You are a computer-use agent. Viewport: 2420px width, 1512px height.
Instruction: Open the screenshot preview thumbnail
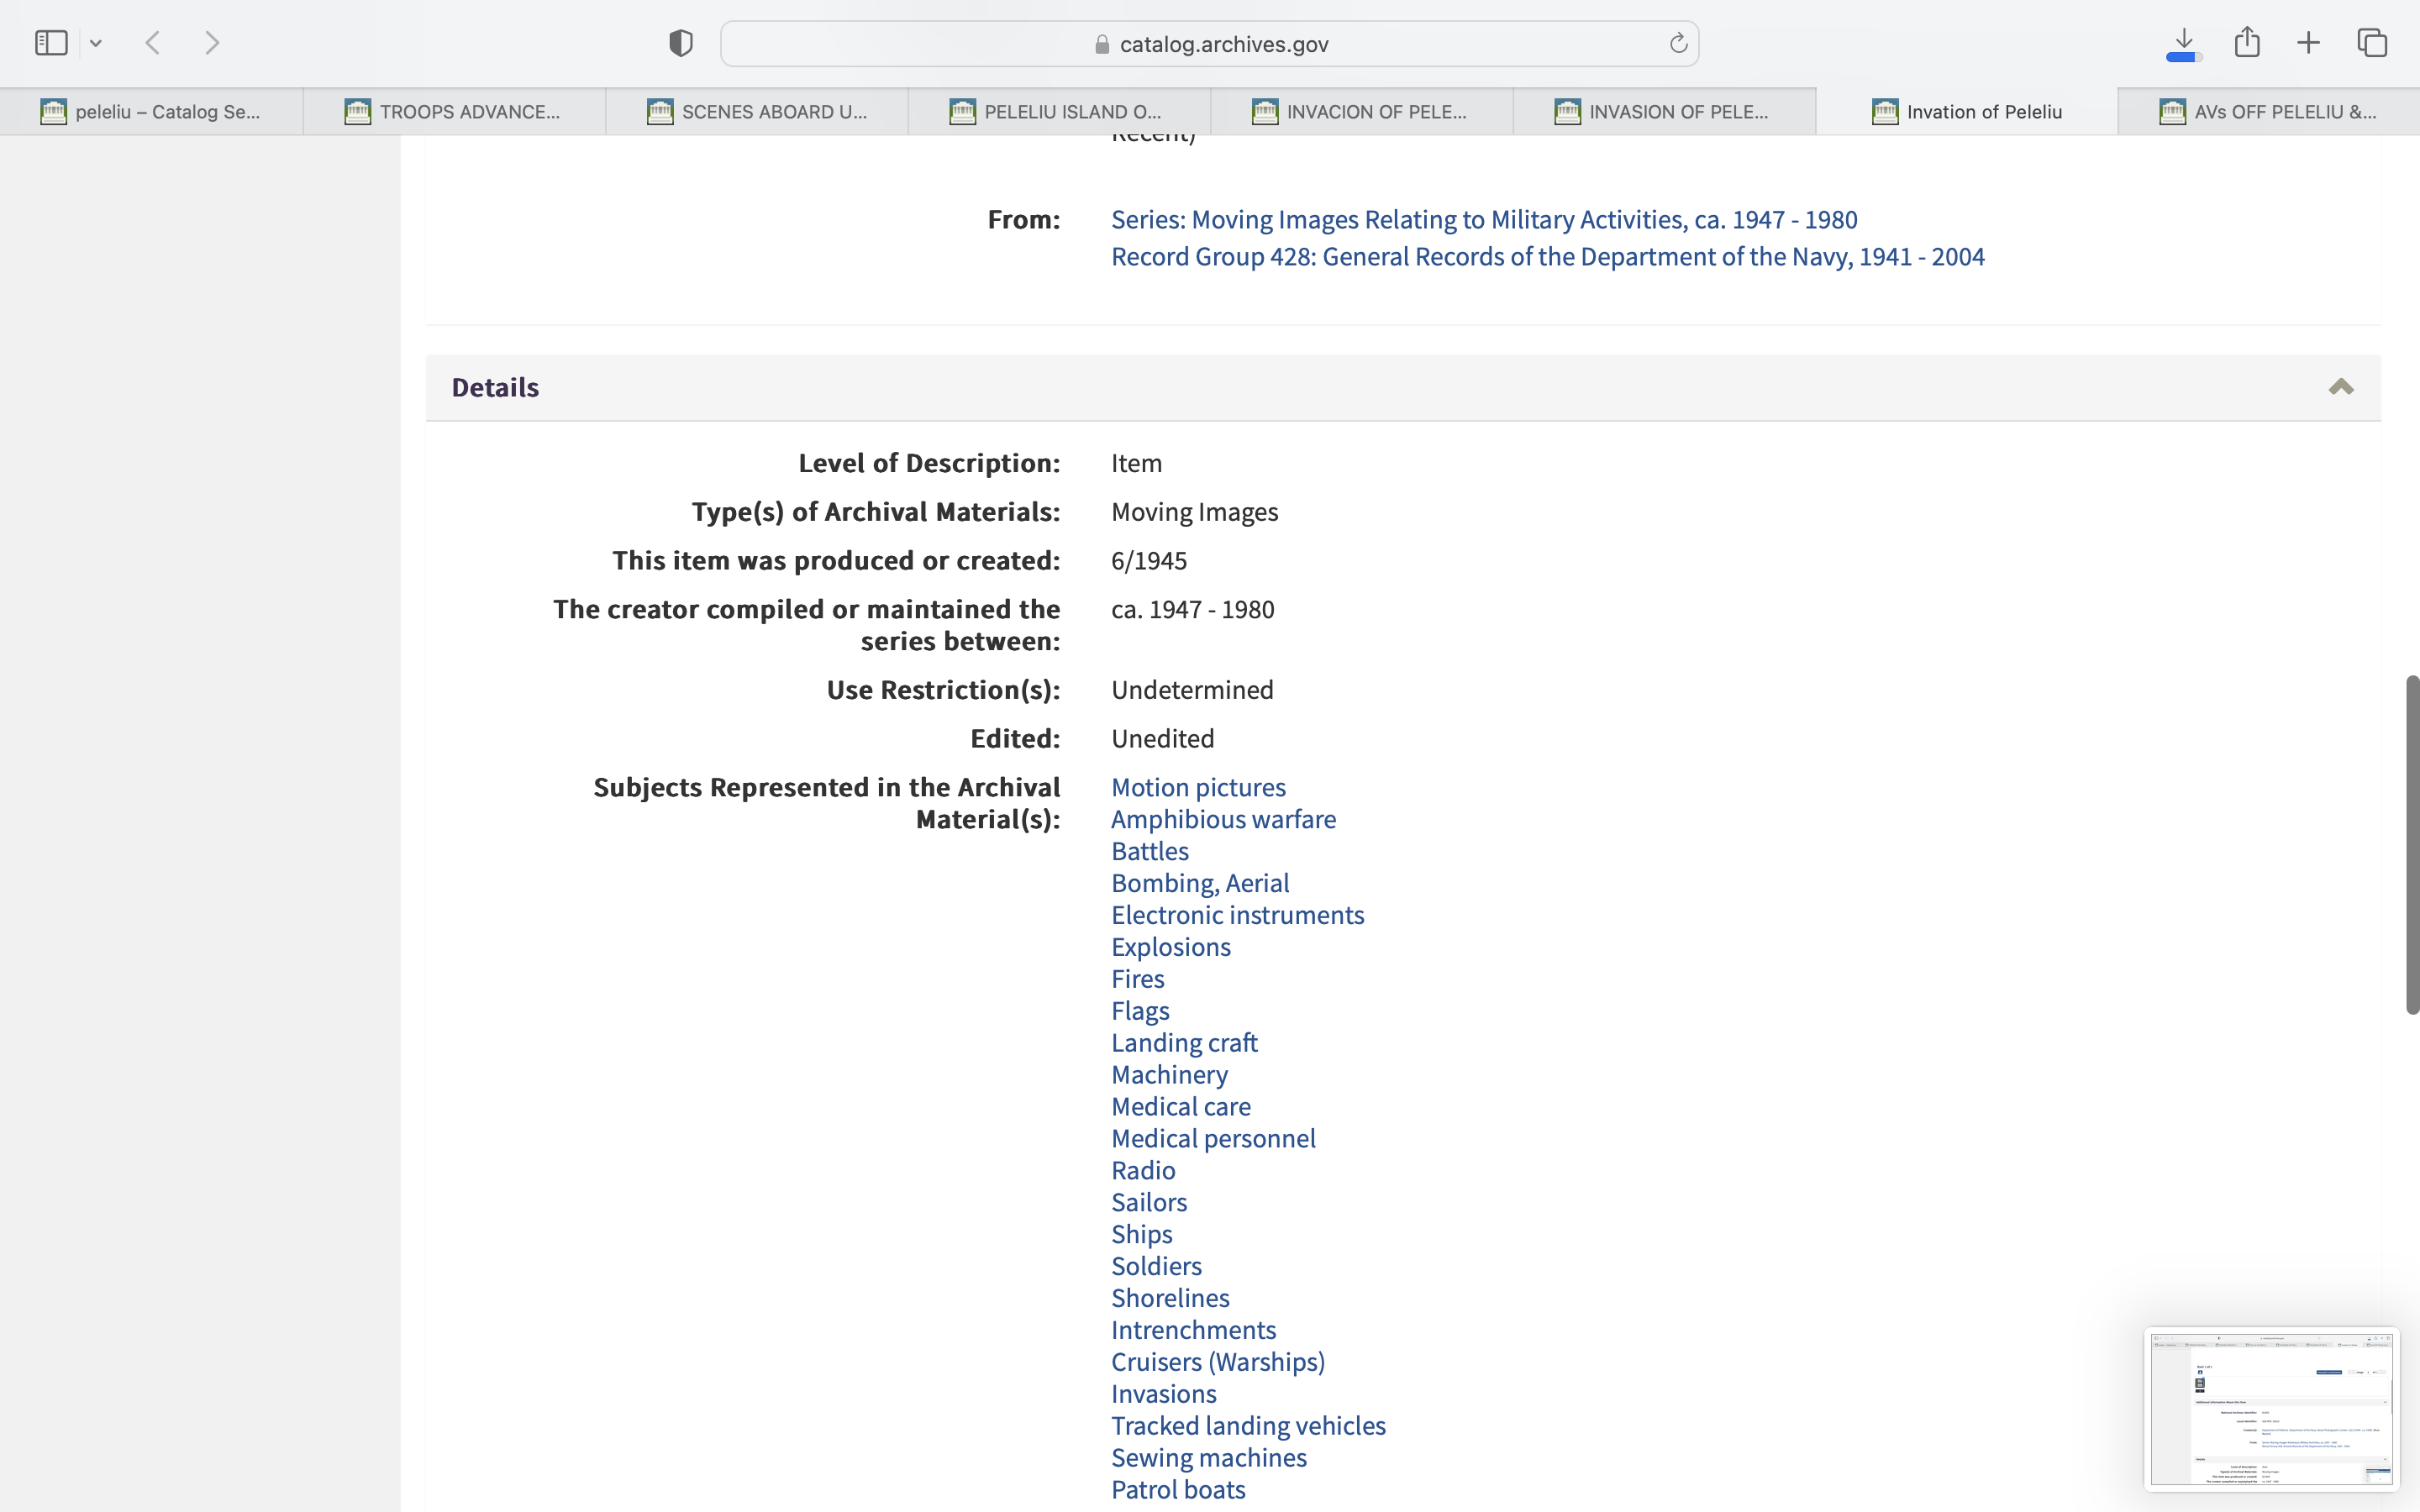[2270, 1408]
